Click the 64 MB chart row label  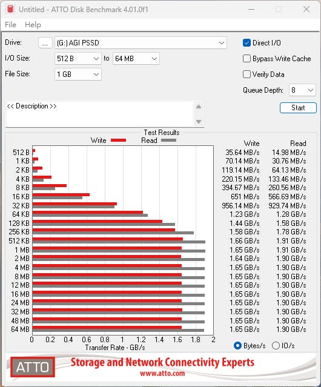[20, 329]
